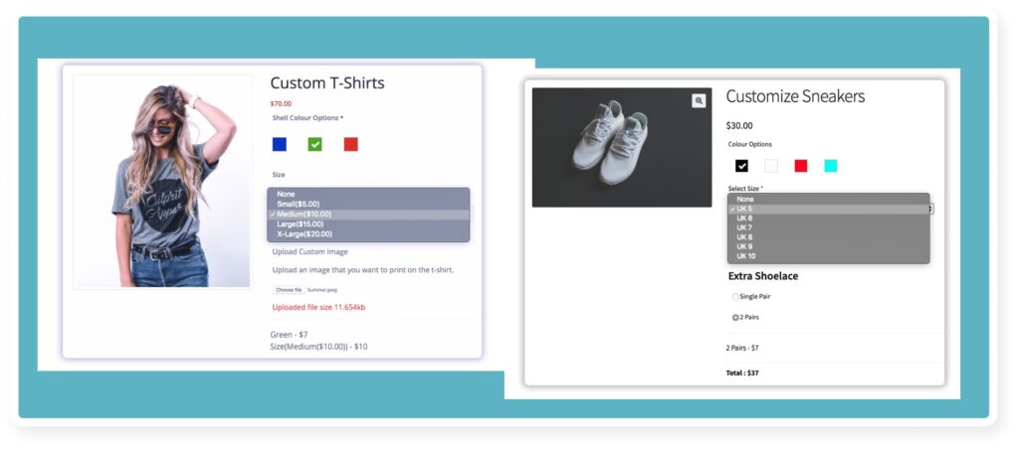The height and width of the screenshot is (450, 1019).
Task: Pick the red t-shirt shell colour swatch
Action: coord(350,144)
